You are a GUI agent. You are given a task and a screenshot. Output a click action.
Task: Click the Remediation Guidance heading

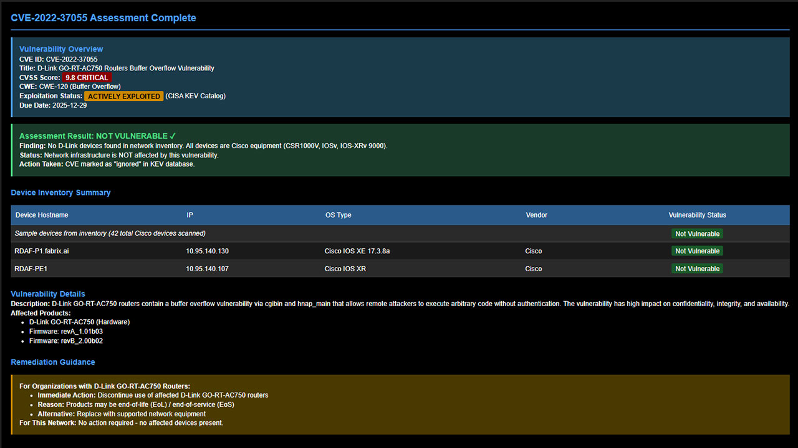(x=53, y=362)
